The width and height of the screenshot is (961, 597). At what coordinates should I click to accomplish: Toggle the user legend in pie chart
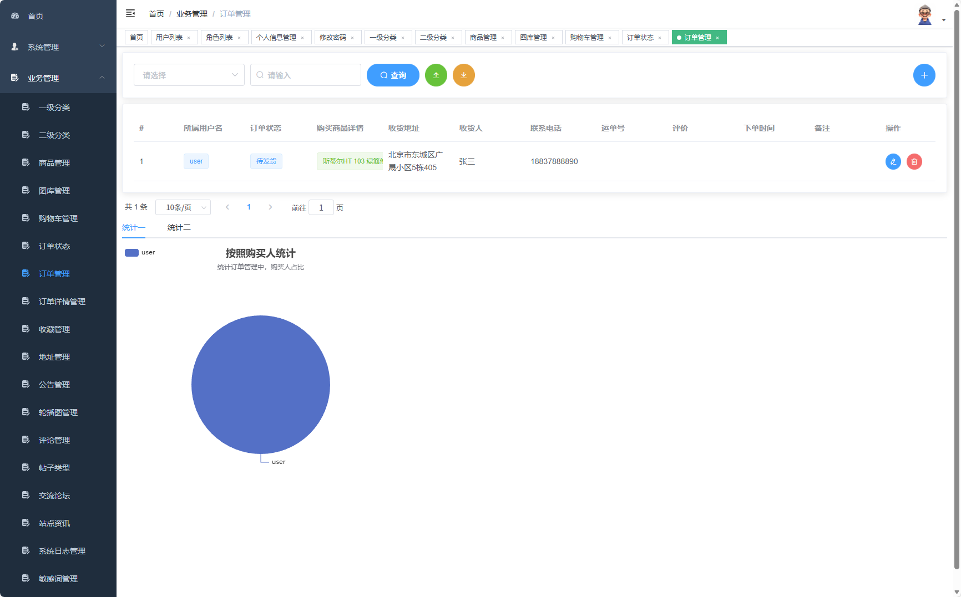pyautogui.click(x=140, y=253)
